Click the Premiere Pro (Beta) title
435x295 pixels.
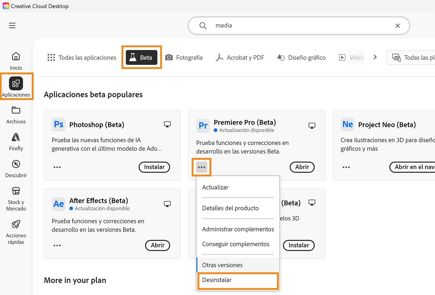tap(245, 123)
